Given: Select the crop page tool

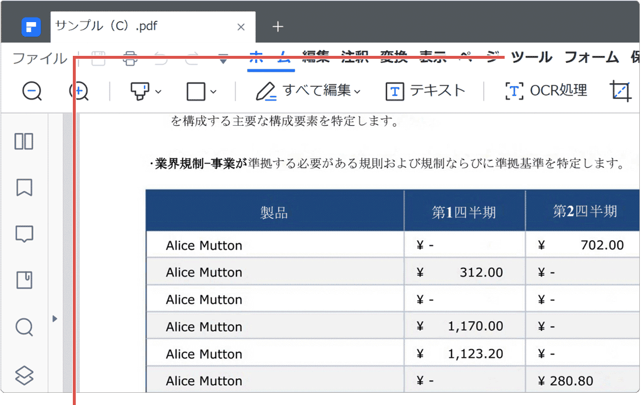Looking at the screenshot, I should [x=621, y=91].
